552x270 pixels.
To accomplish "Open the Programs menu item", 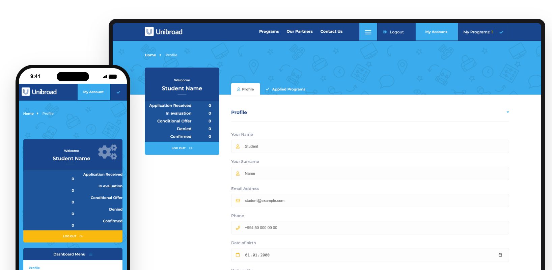I will (x=269, y=31).
